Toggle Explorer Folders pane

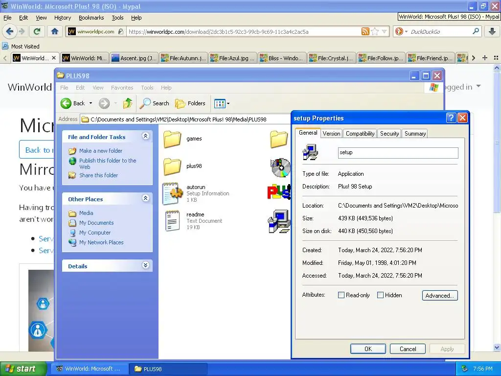(190, 103)
